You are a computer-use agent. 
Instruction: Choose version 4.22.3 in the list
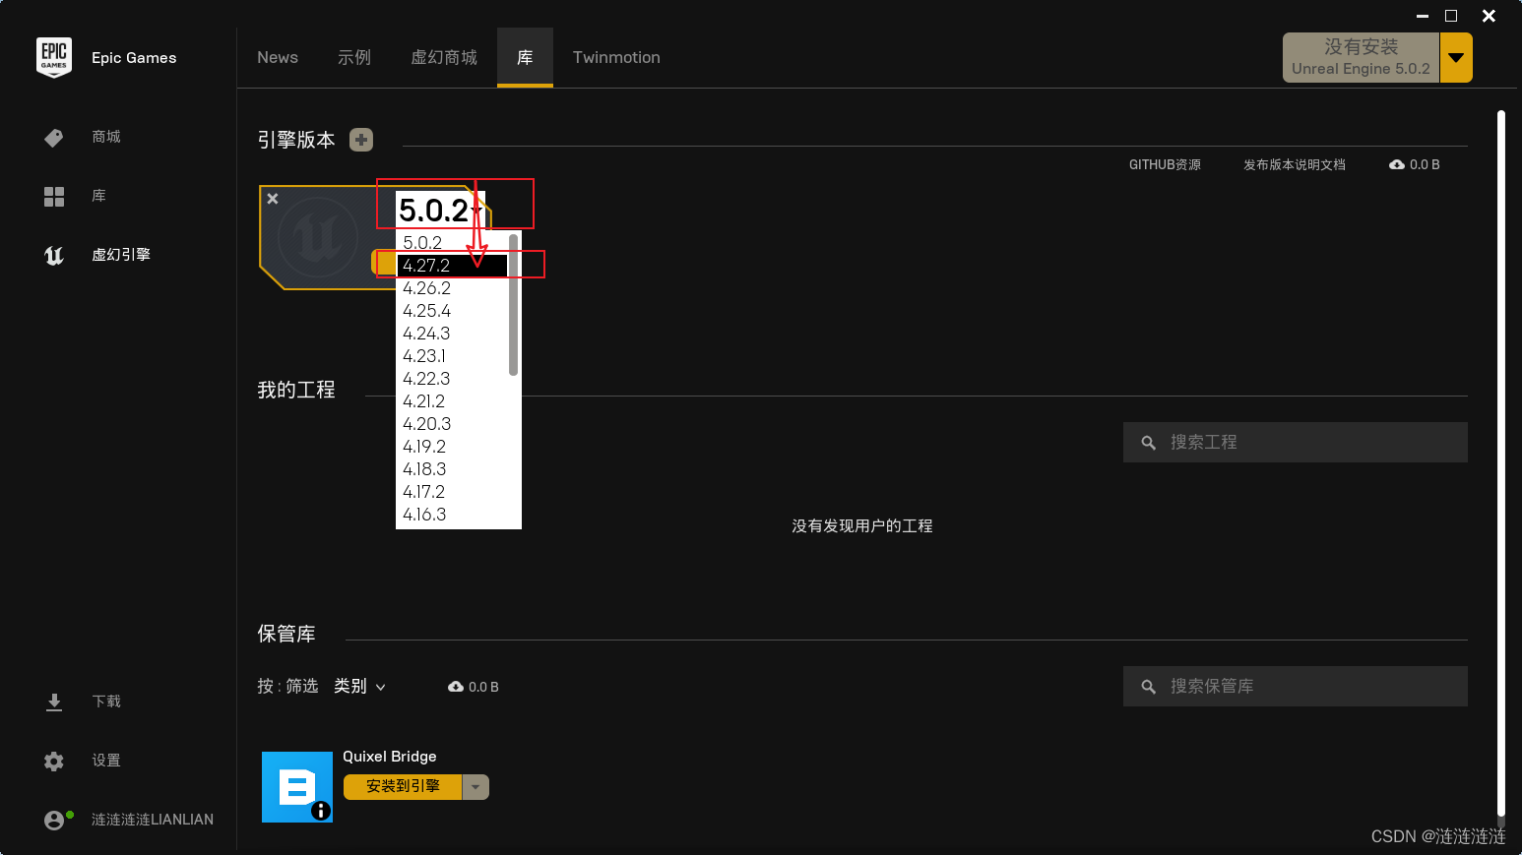coord(452,378)
